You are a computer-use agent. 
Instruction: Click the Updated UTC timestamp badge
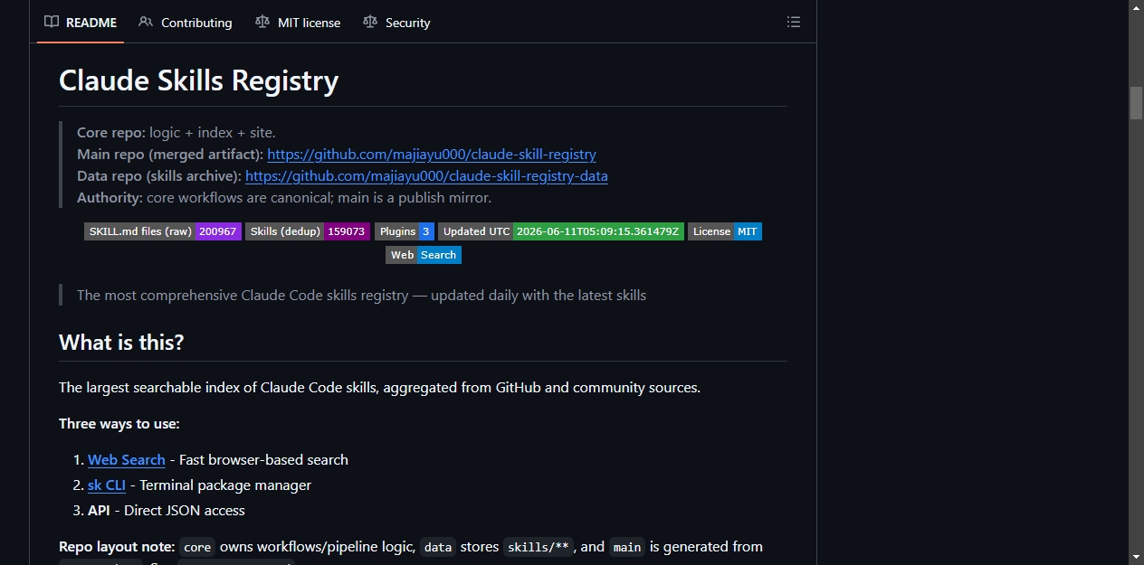[561, 231]
